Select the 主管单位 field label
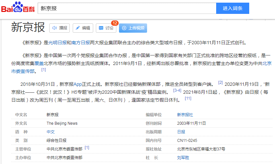Viewport: 275px width, 164px height. (x=23, y=149)
